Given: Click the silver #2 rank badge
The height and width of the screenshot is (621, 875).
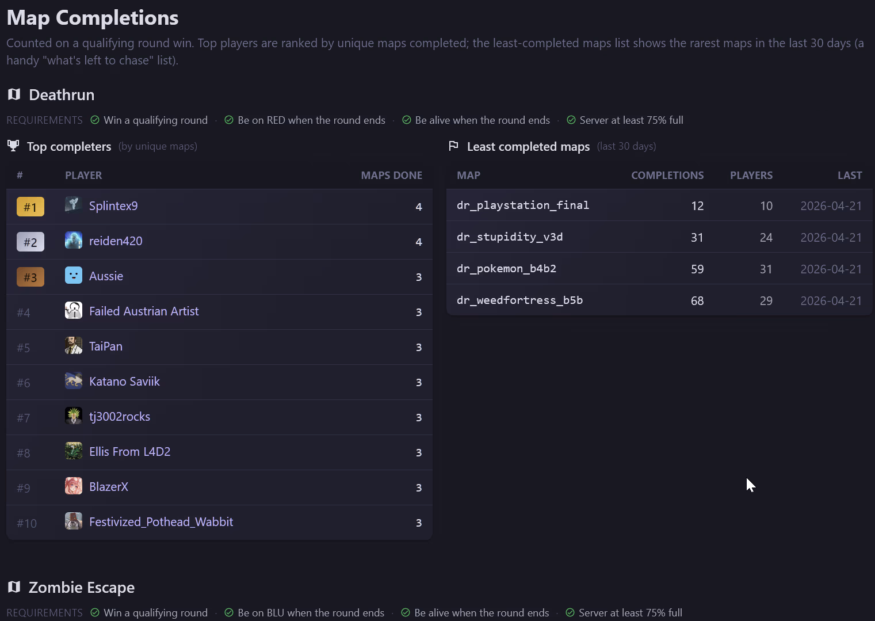Looking at the screenshot, I should [x=30, y=242].
